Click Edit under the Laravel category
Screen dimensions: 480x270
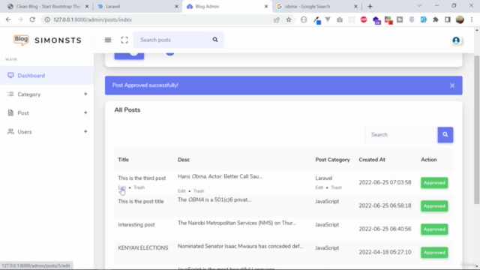[319, 187]
